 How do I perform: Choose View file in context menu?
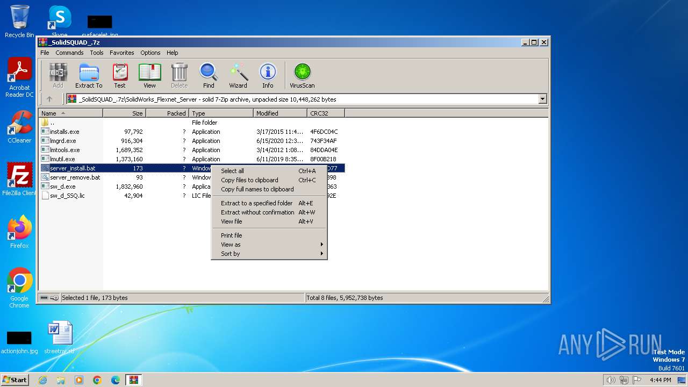(269, 221)
